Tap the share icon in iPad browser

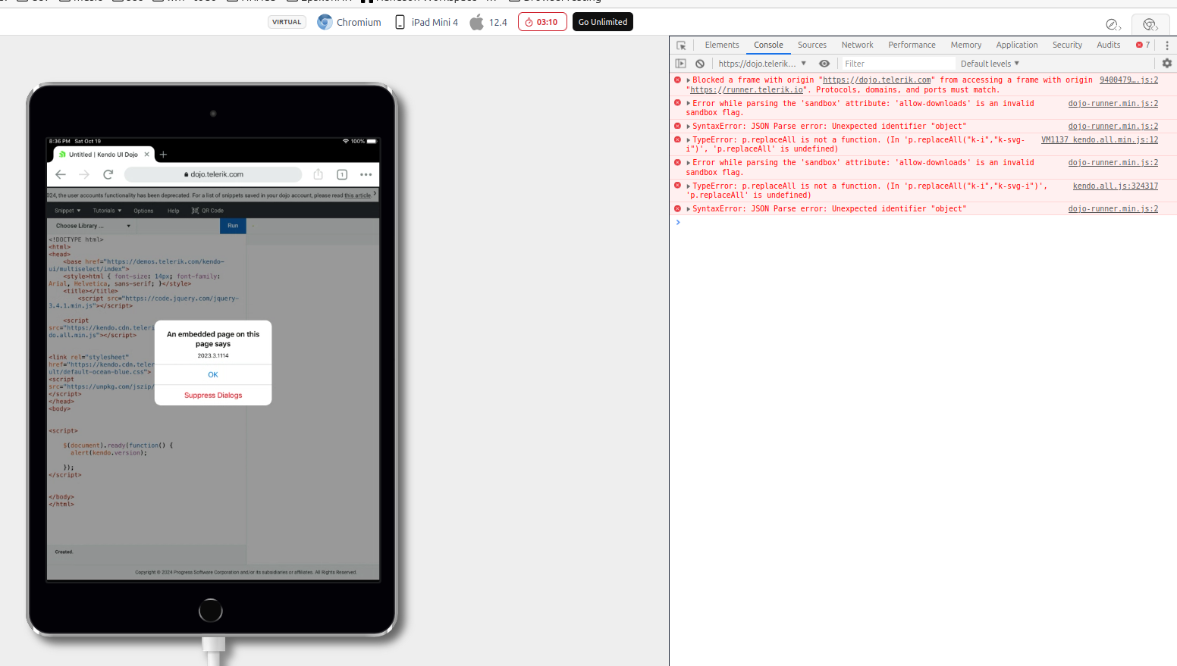319,174
